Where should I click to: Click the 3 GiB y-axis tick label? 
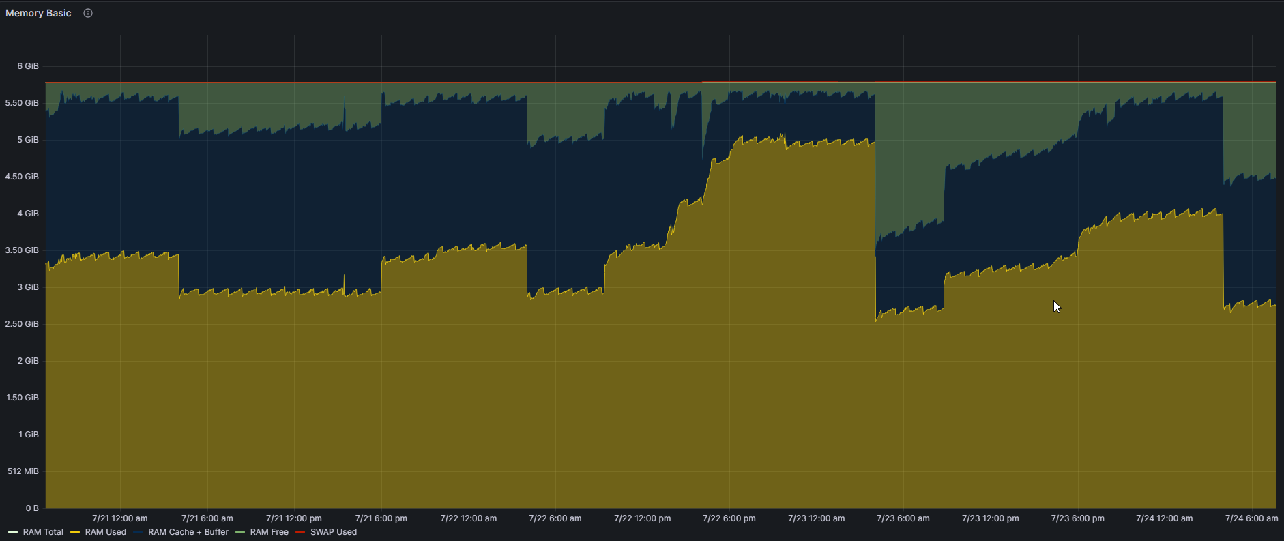tap(28, 287)
